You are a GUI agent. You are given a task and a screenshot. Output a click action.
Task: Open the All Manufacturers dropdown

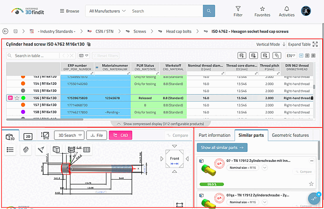(x=107, y=11)
